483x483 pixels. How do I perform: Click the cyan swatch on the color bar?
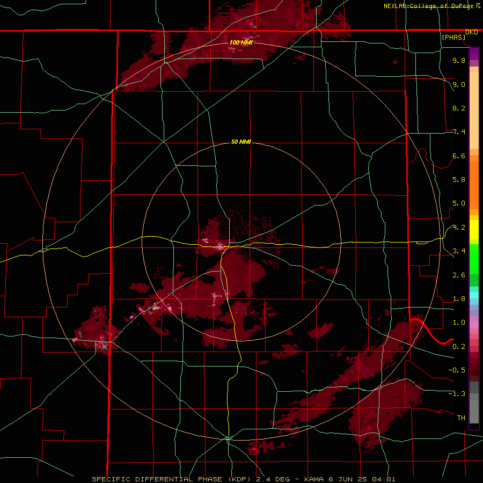tap(474, 295)
